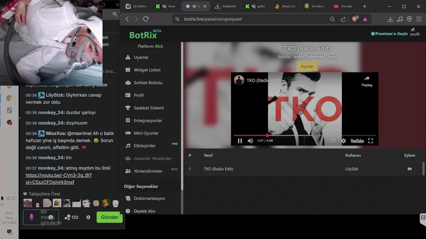Viewport: 426px width, 239px height.
Task: Switch to the gulba Kick tab
Action: tap(255, 6)
